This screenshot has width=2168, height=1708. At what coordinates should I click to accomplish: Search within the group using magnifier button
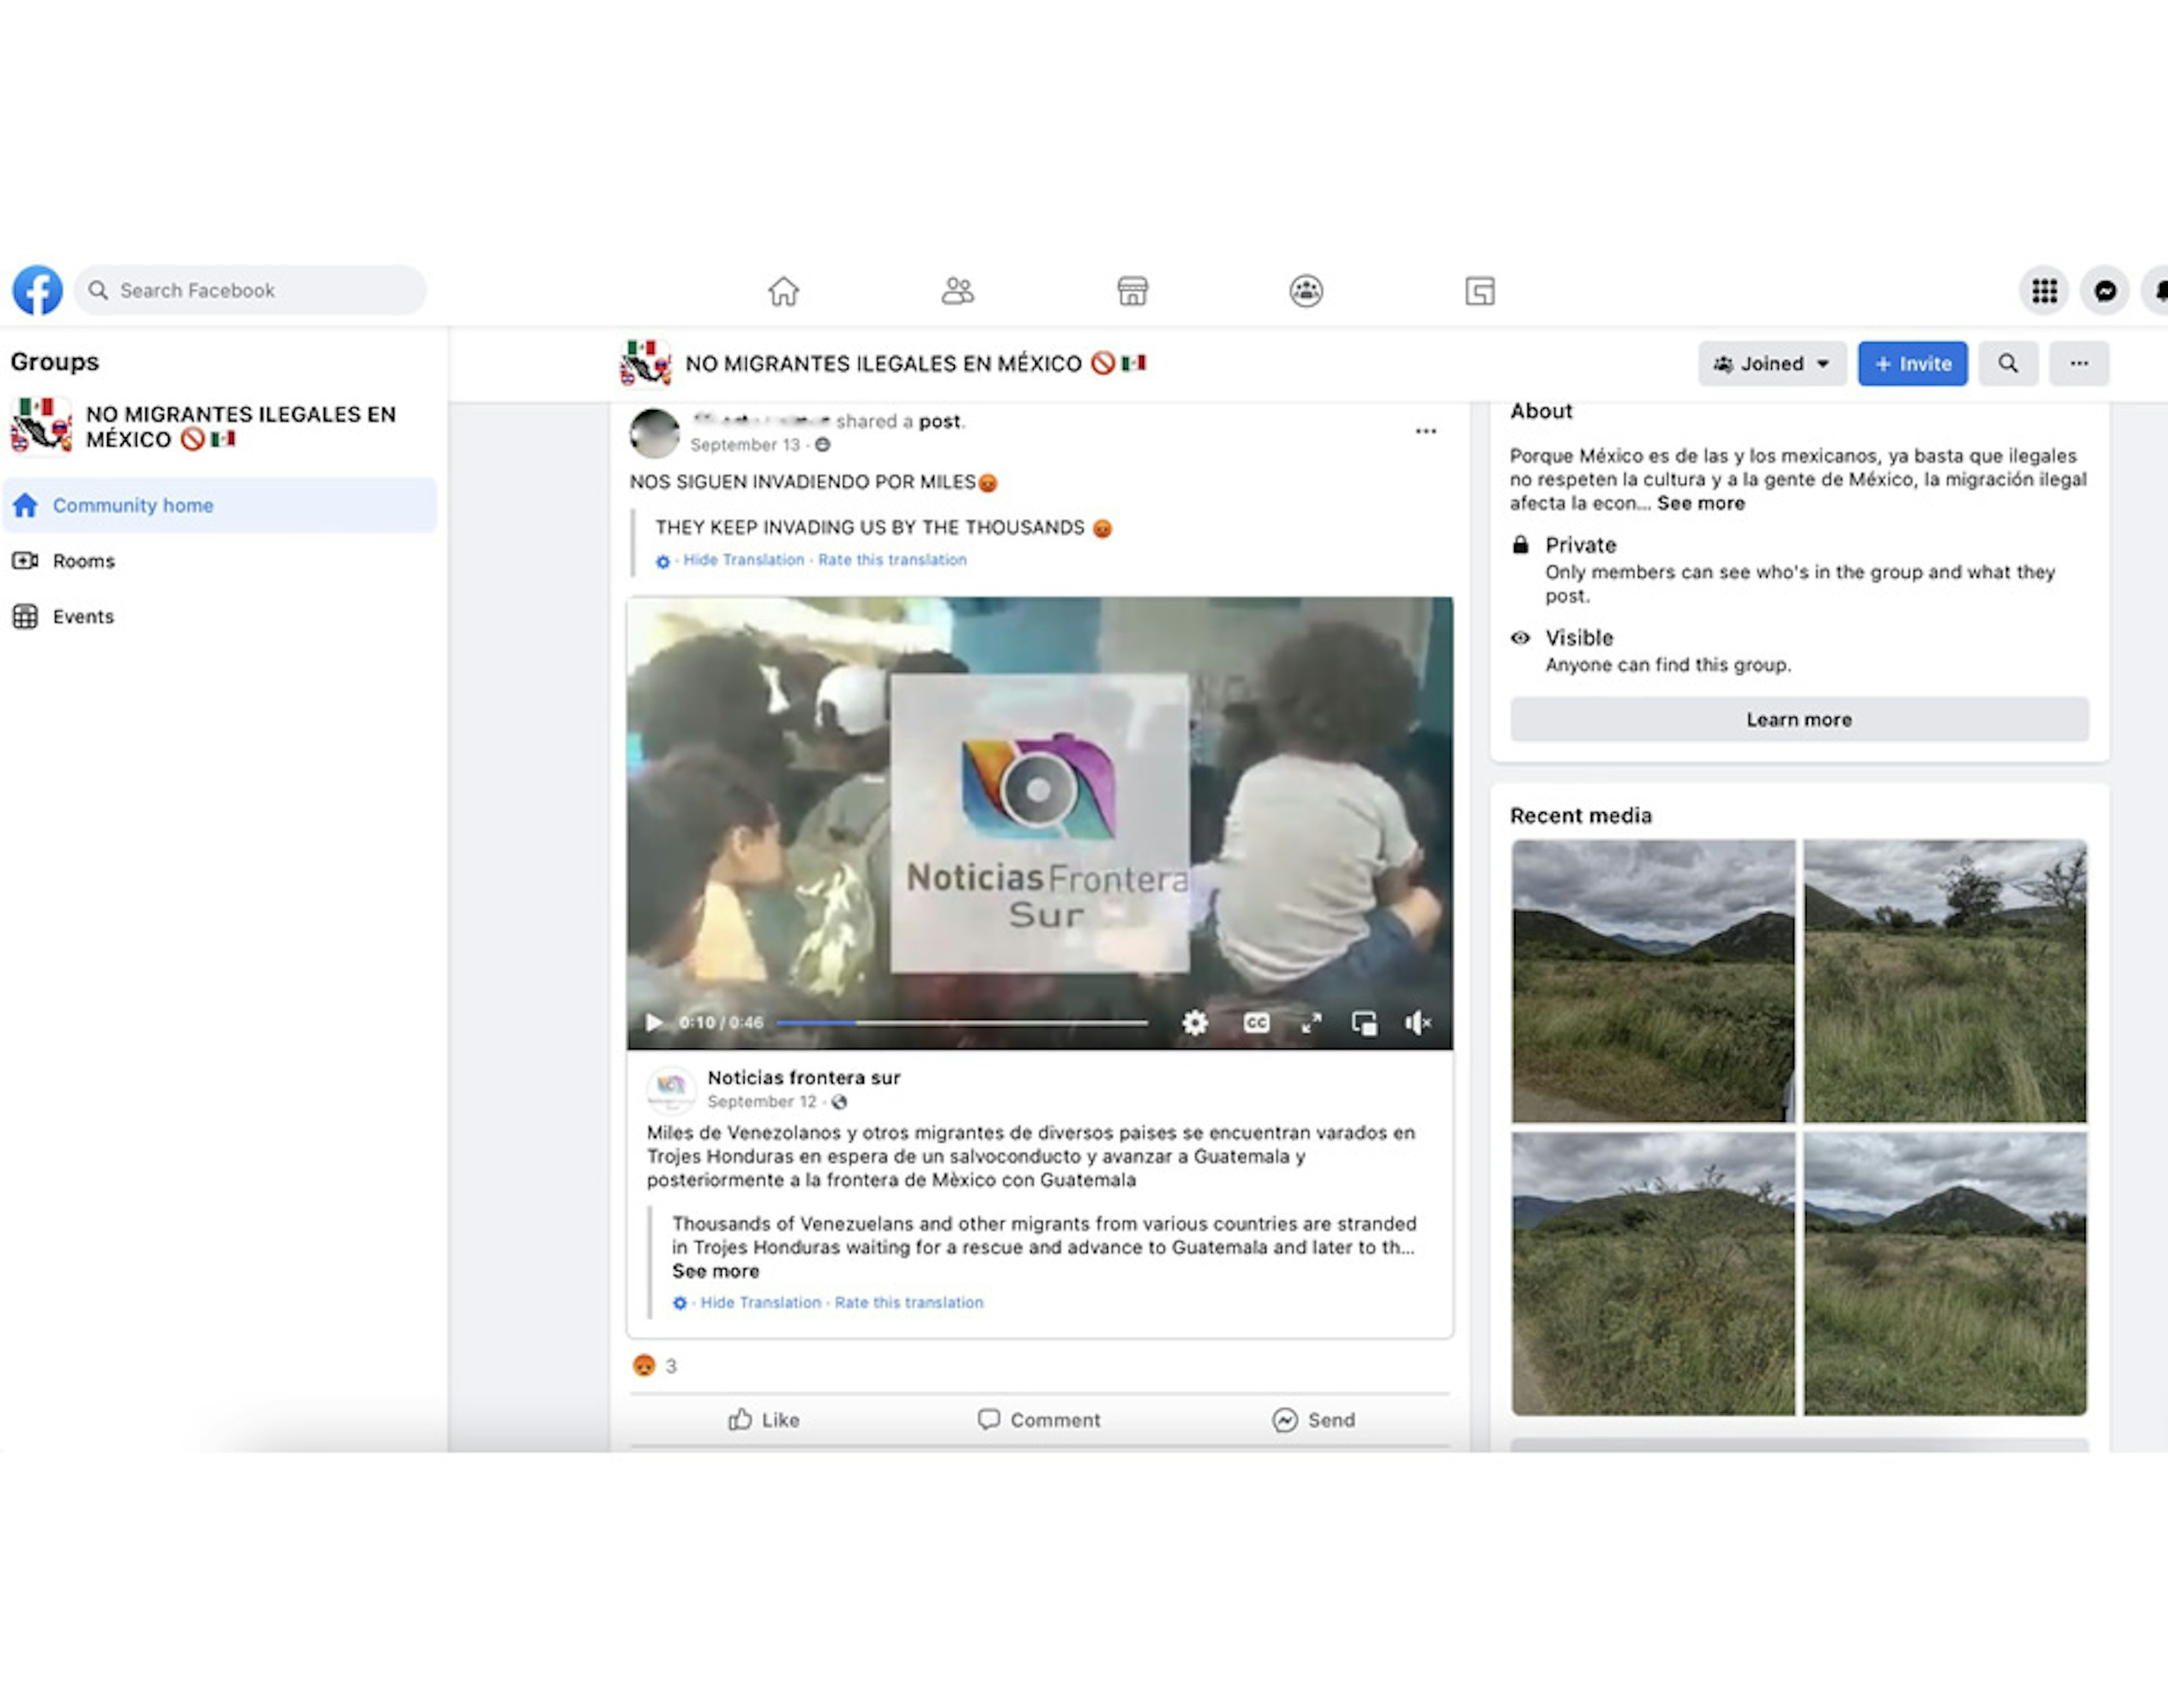click(x=2007, y=364)
